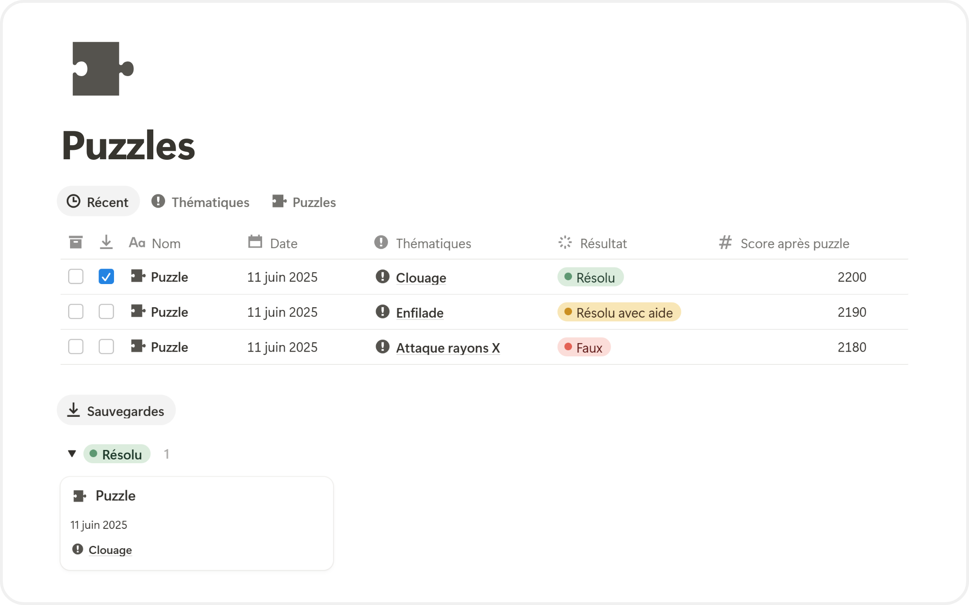Click the spinner icon beside Résultat header

pyautogui.click(x=565, y=242)
